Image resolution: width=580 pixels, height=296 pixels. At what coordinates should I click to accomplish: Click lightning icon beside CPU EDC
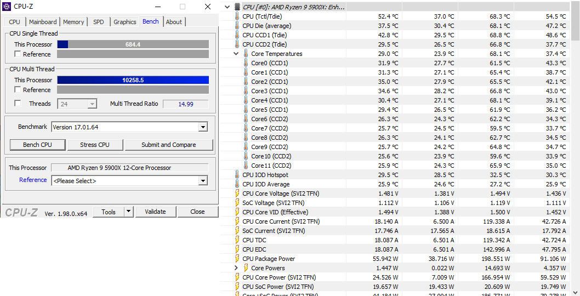click(237, 249)
